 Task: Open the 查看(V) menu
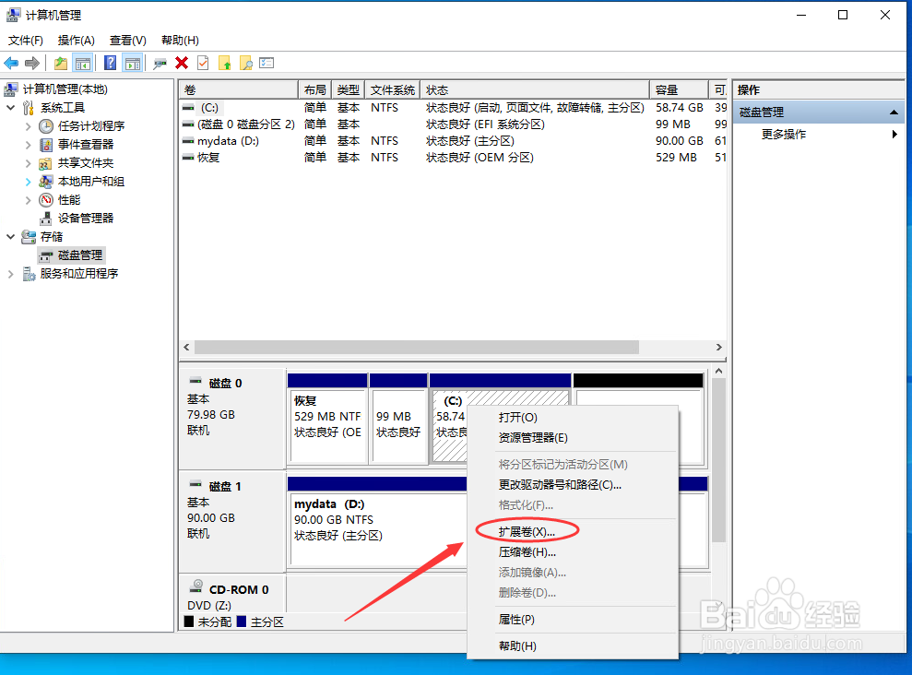click(128, 41)
